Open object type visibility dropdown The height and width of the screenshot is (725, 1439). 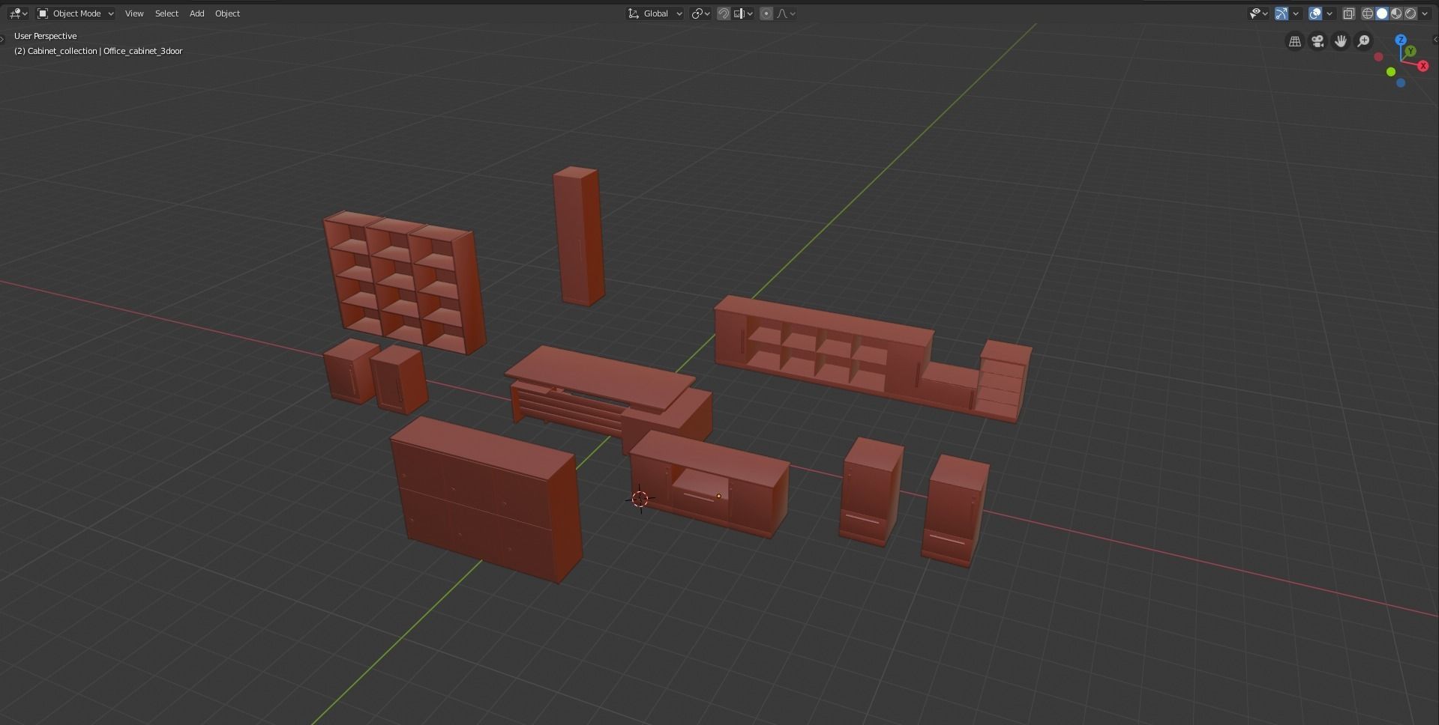click(1258, 13)
